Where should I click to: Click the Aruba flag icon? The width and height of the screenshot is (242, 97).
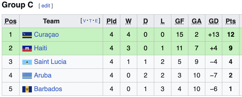coord(27,76)
